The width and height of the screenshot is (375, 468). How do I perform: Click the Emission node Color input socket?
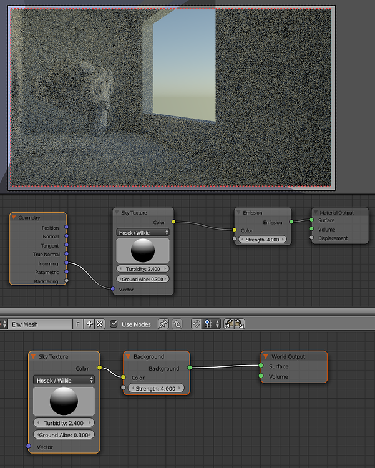pyautogui.click(x=235, y=230)
